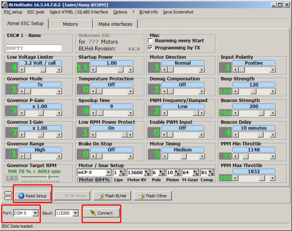Click the Read Setup button
Viewport: 292px width, 231px height.
tap(33, 196)
